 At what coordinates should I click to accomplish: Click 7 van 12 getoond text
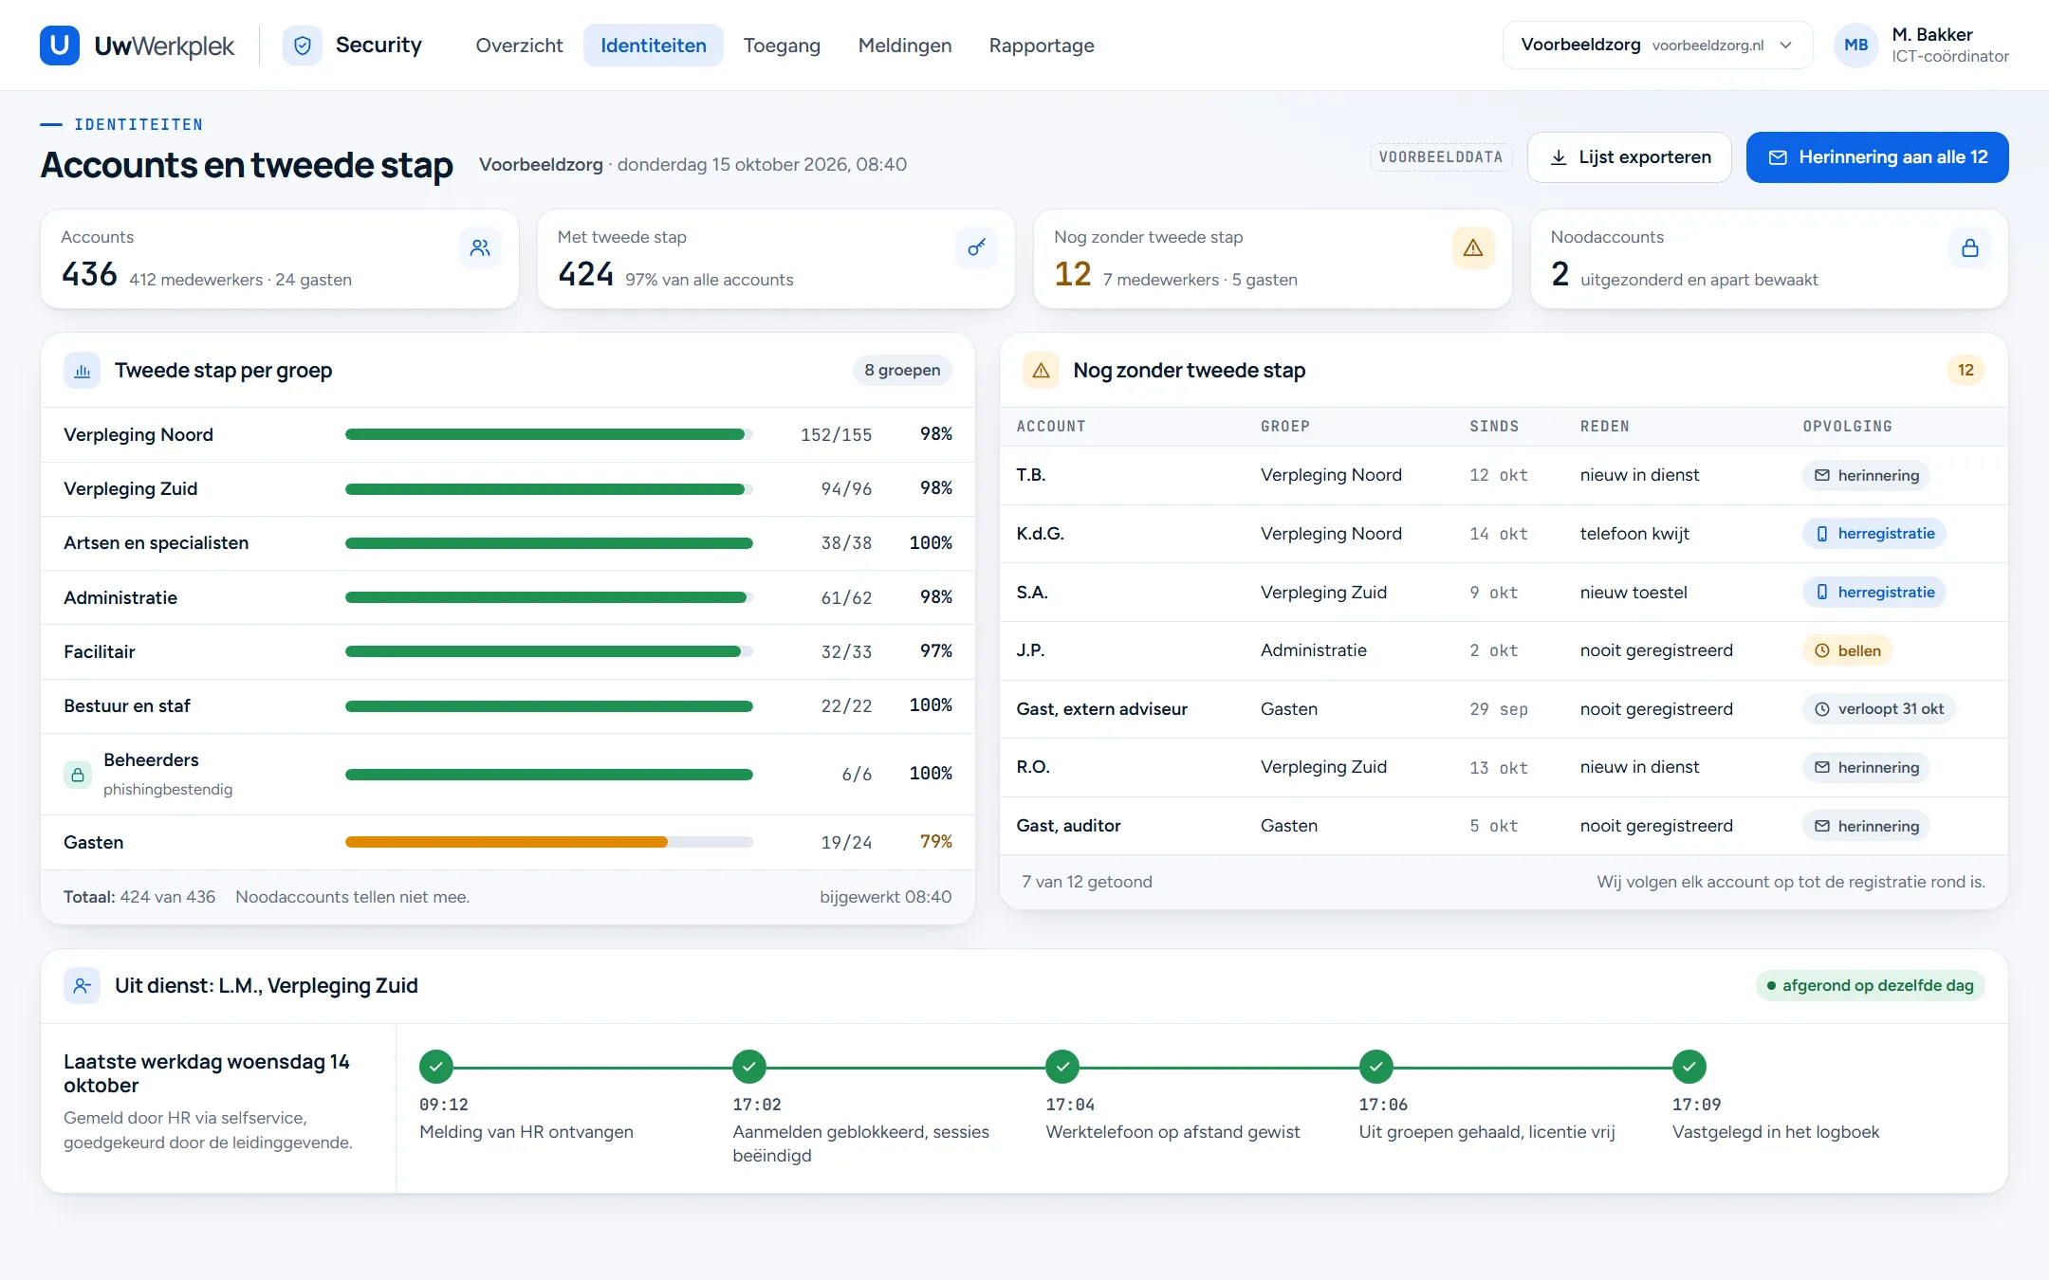(x=1087, y=882)
